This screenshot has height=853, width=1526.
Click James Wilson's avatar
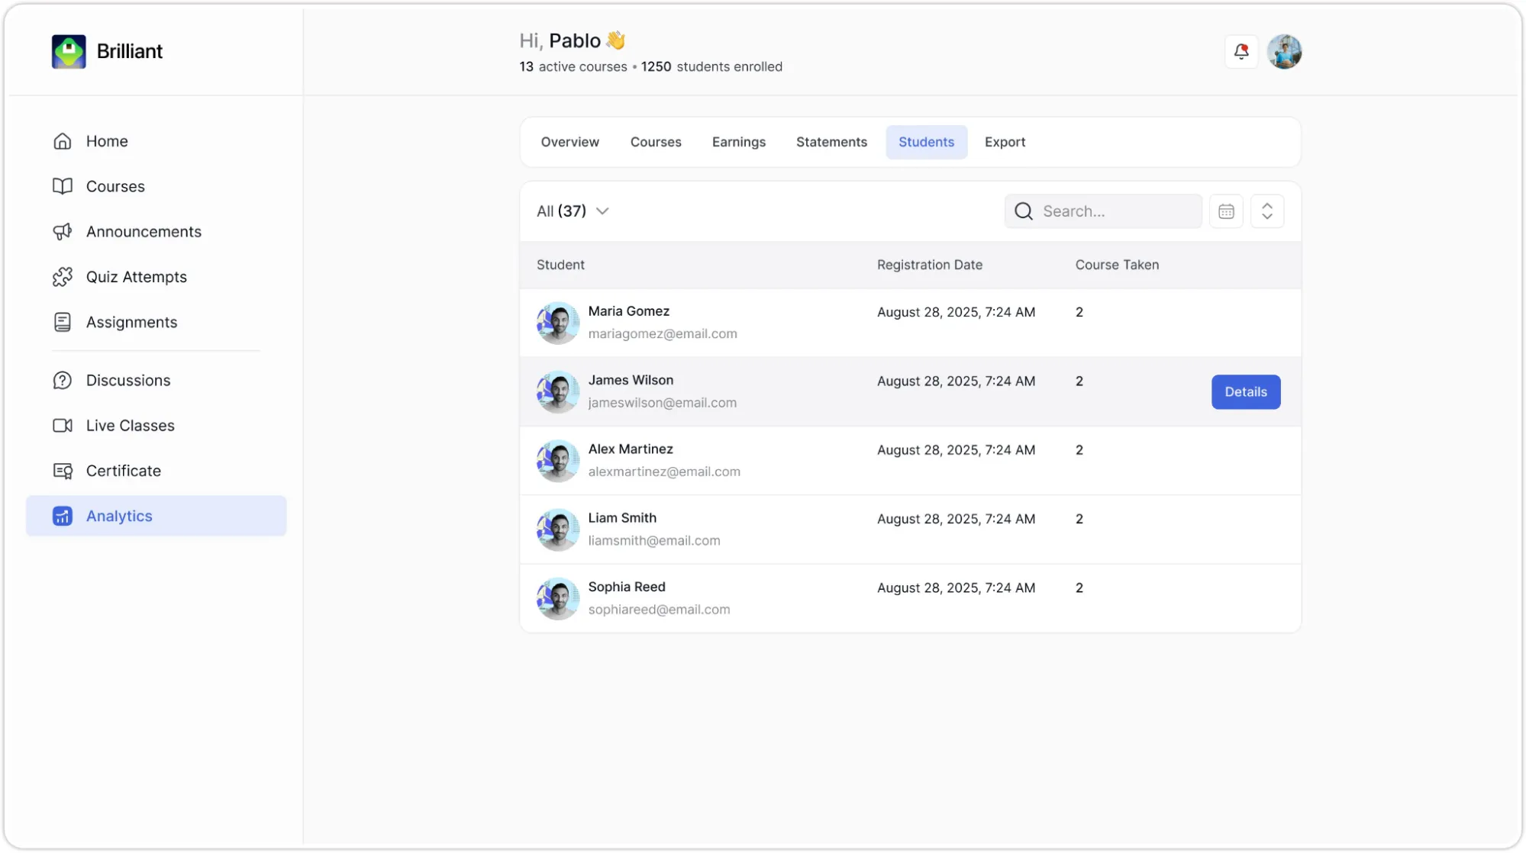(x=558, y=392)
